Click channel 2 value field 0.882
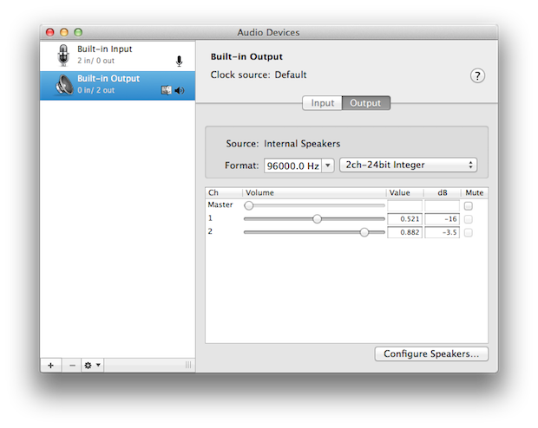The image size is (538, 428). (x=404, y=232)
